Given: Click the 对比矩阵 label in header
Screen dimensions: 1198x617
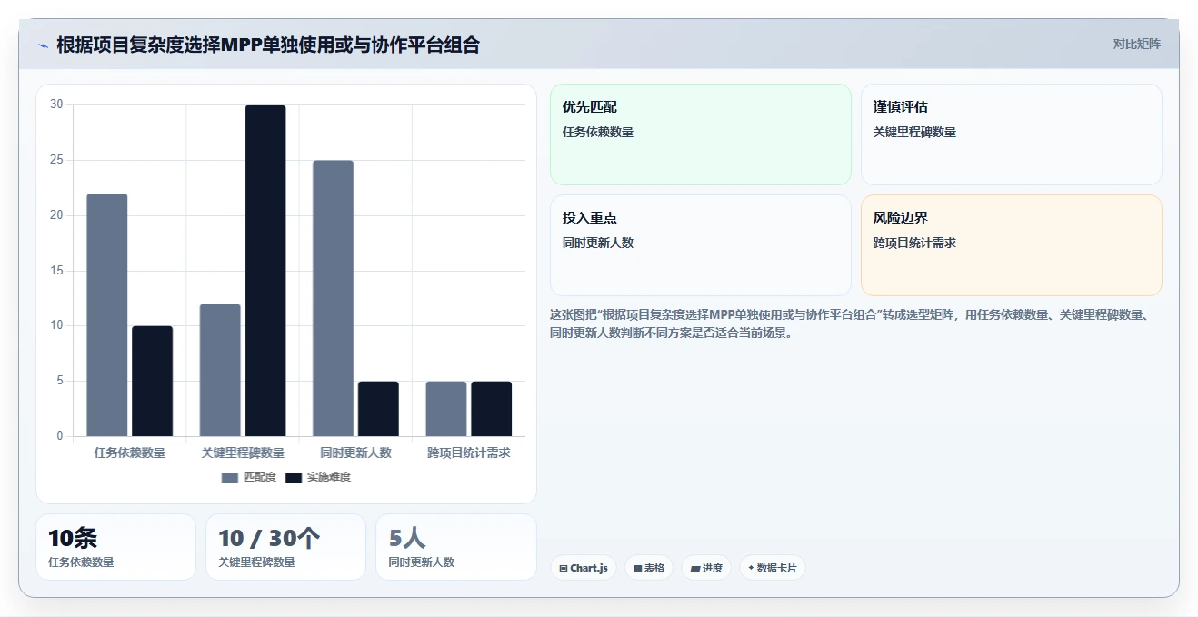Looking at the screenshot, I should tap(1136, 44).
